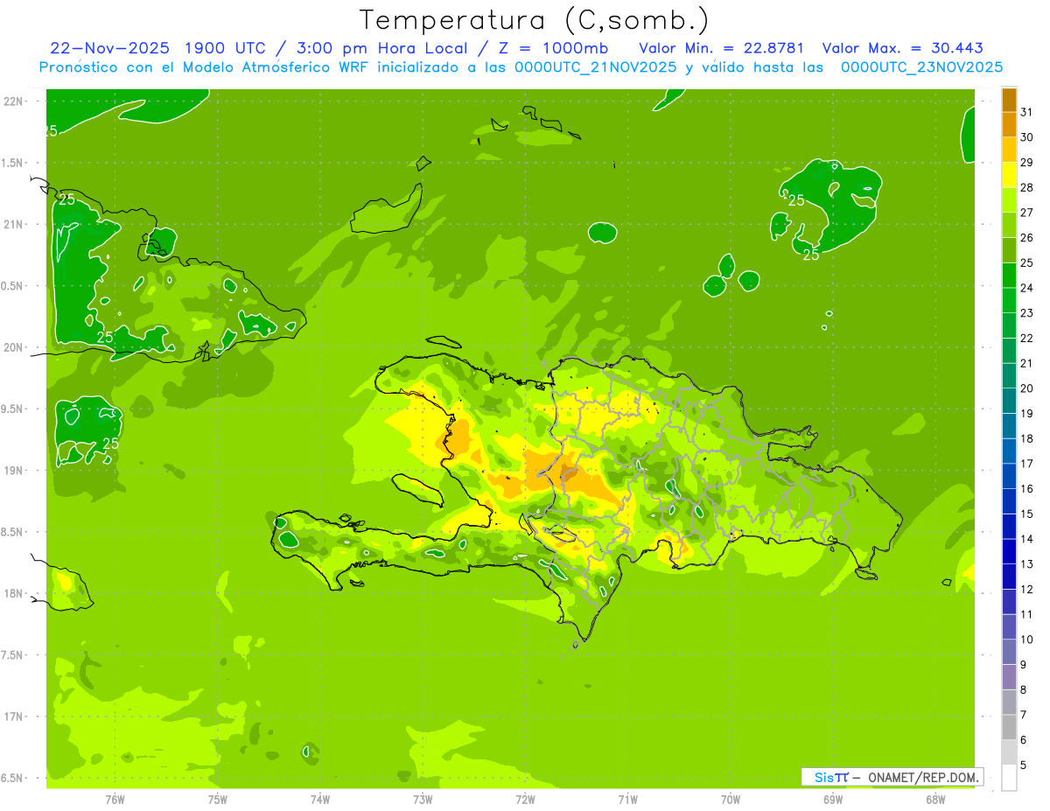Click the '72W' longitude label
This screenshot has width=1050, height=811.
[525, 800]
